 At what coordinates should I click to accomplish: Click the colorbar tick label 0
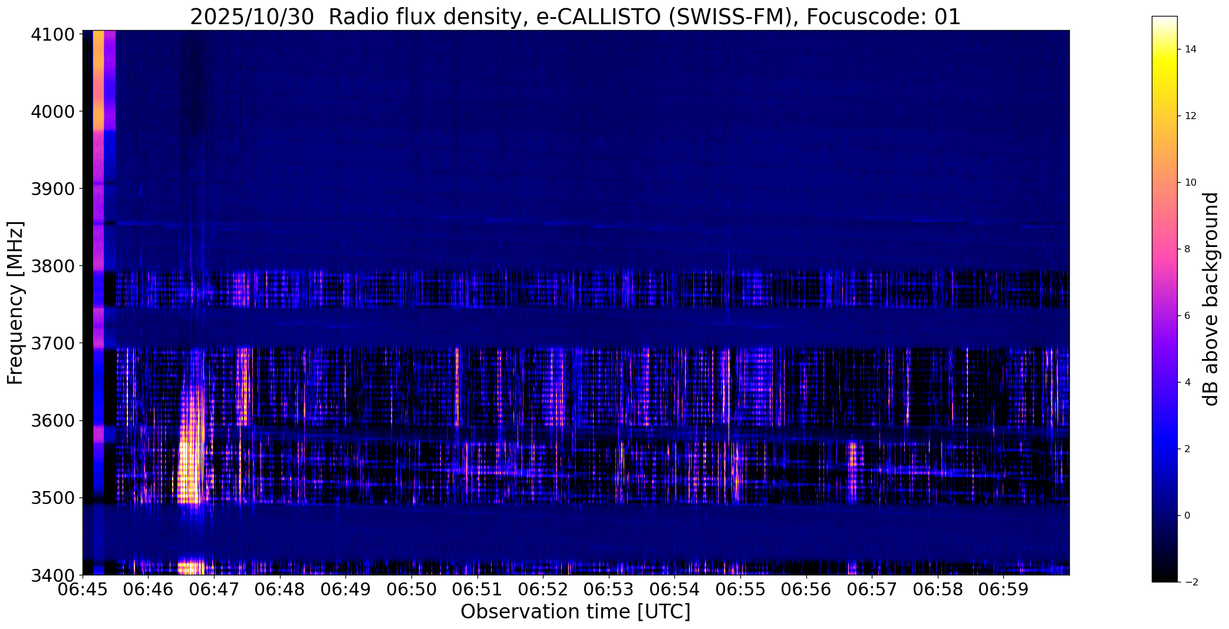point(1187,516)
